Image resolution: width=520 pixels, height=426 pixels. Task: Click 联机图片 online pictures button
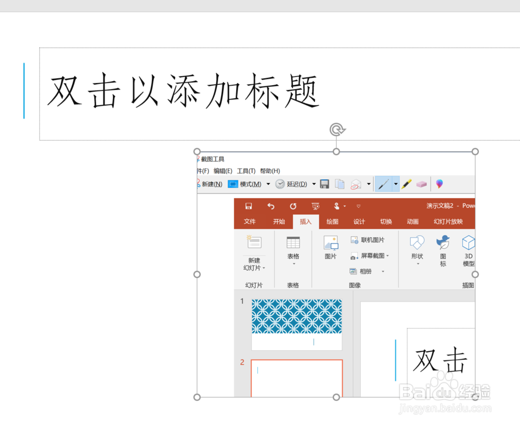point(368,240)
